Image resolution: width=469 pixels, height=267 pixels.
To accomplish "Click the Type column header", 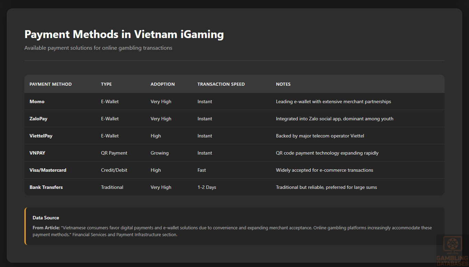I will click(x=106, y=84).
